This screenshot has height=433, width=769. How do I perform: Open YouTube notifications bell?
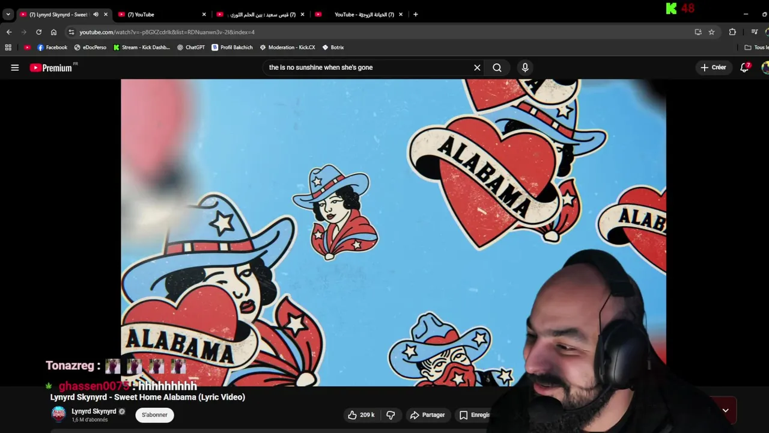[x=745, y=67]
